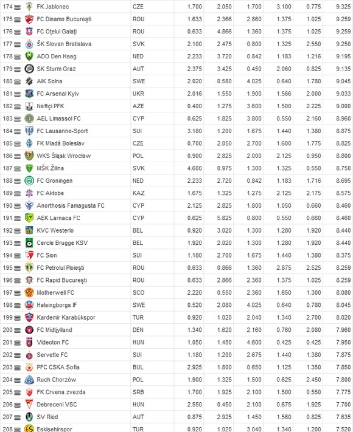
Task: Select the WKS Śląsk Wrocław row name
Action: [x=64, y=156]
